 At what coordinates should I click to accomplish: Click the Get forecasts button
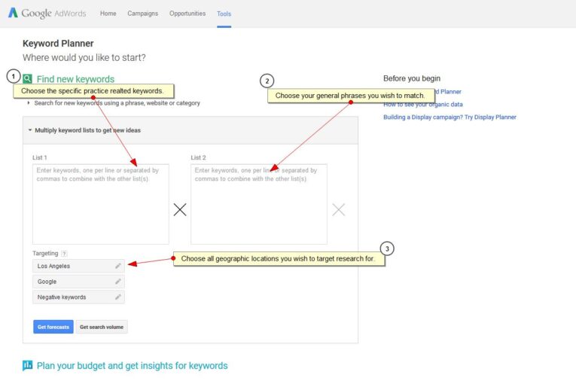[53, 327]
